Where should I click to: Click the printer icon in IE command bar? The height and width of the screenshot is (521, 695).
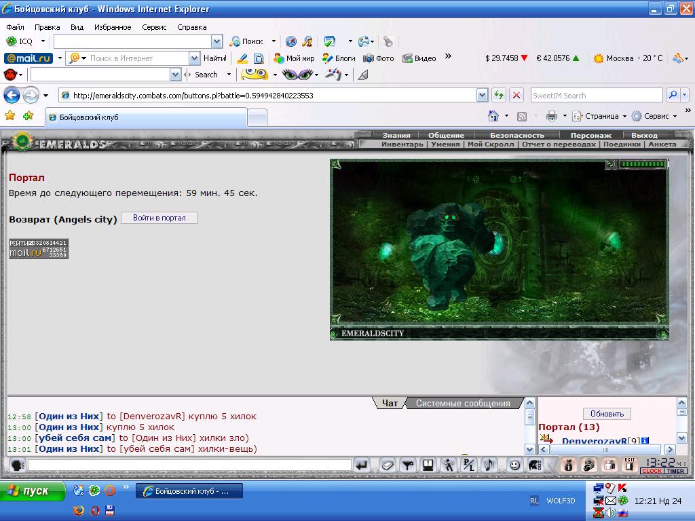[551, 116]
